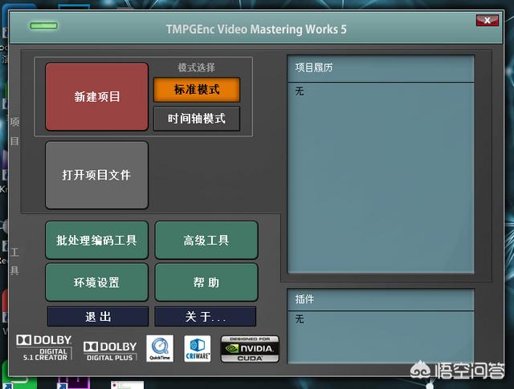Screen dimensions: 514x389
Task: Click the red 新建项目 button
Action: [96, 97]
